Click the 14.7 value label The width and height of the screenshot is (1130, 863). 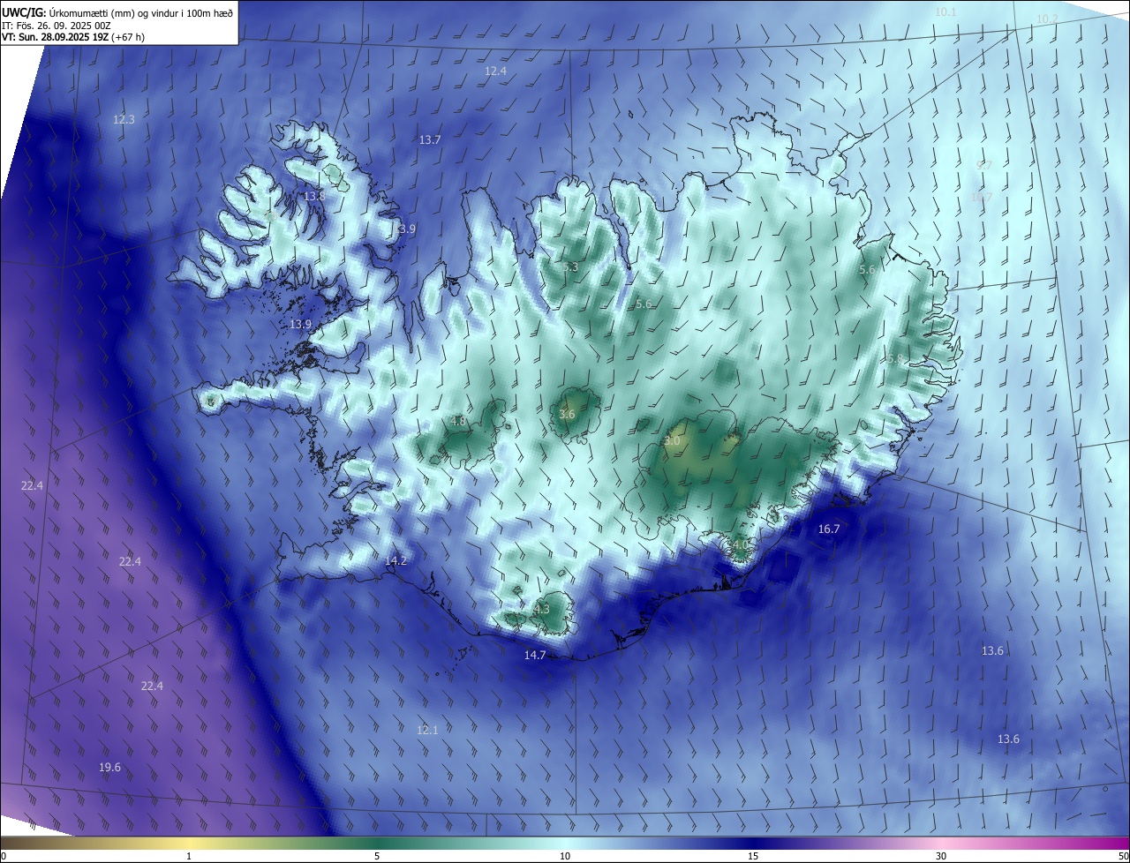pos(535,655)
